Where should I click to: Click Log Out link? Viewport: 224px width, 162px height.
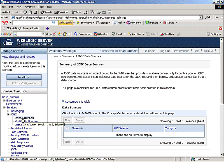165,51
